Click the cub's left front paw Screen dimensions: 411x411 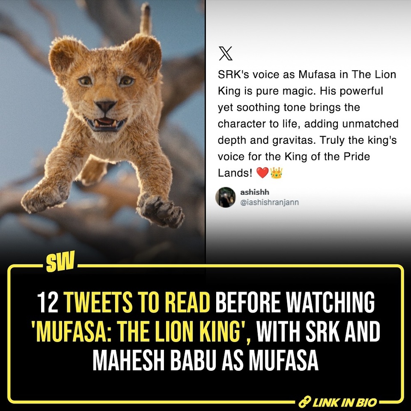pos(161,209)
